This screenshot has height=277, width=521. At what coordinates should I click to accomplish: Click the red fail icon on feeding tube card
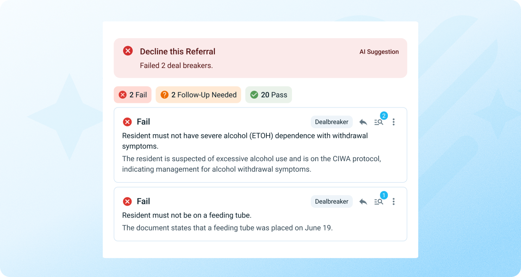[x=127, y=202]
